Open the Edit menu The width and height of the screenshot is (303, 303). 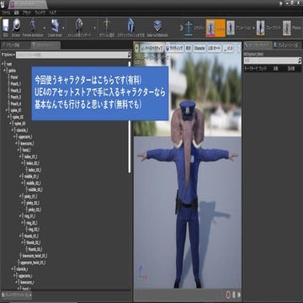[x=17, y=13]
